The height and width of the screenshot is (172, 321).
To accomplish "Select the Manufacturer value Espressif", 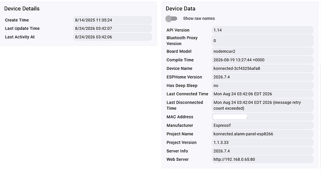I will [262, 126].
